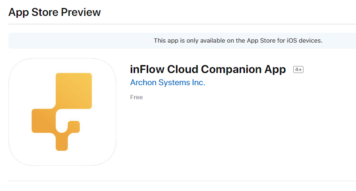
Task: Click the word Archon in developer name
Action: (143, 82)
